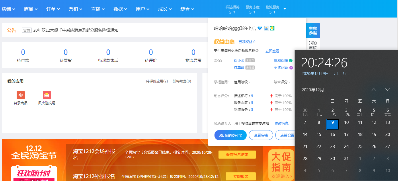Open the 风火递交易 app icon

tap(47, 95)
